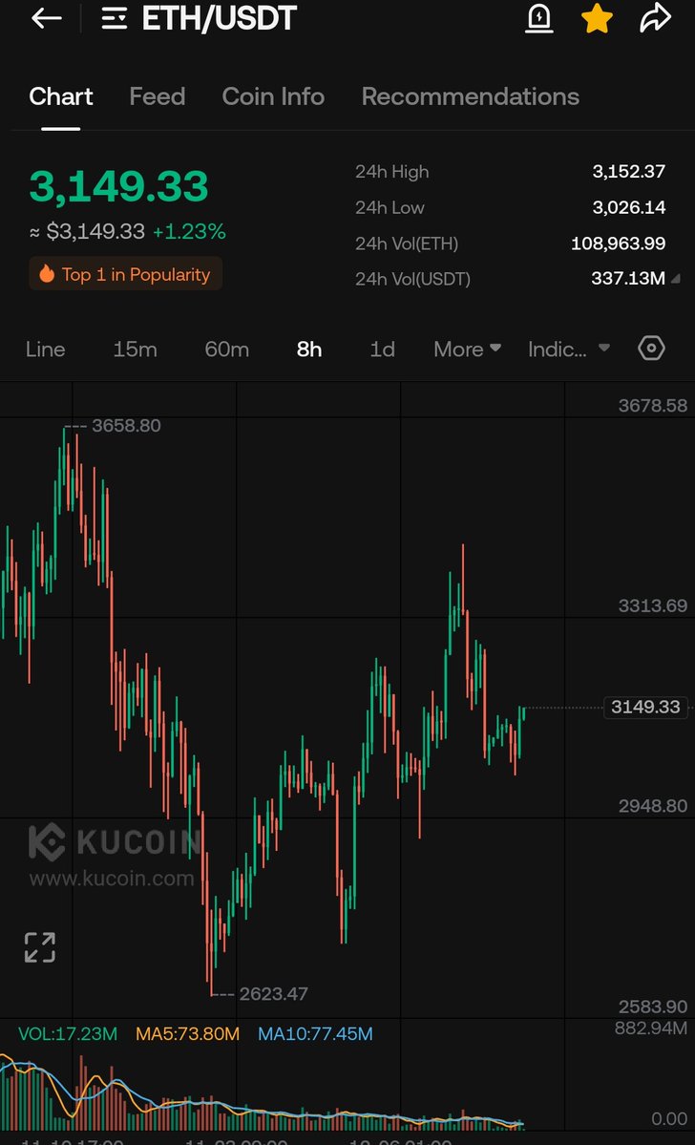695x1145 pixels.
Task: Tap the share arrow icon
Action: click(655, 18)
